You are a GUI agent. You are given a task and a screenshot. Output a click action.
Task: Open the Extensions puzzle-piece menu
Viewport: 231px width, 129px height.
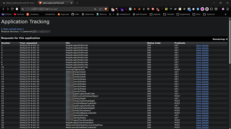212,9
